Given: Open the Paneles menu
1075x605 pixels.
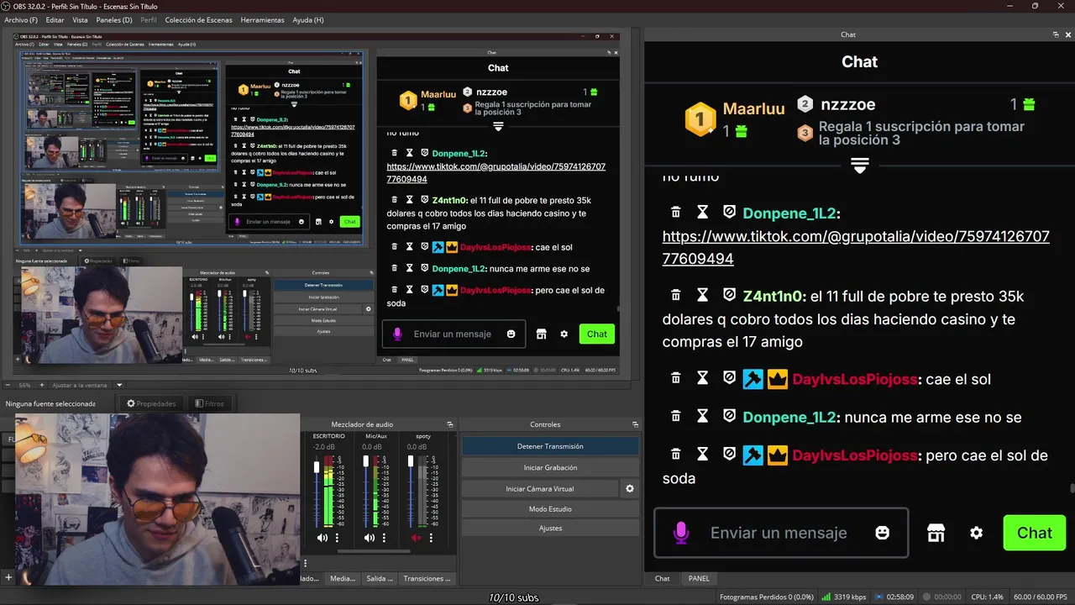Looking at the screenshot, I should coord(114,19).
